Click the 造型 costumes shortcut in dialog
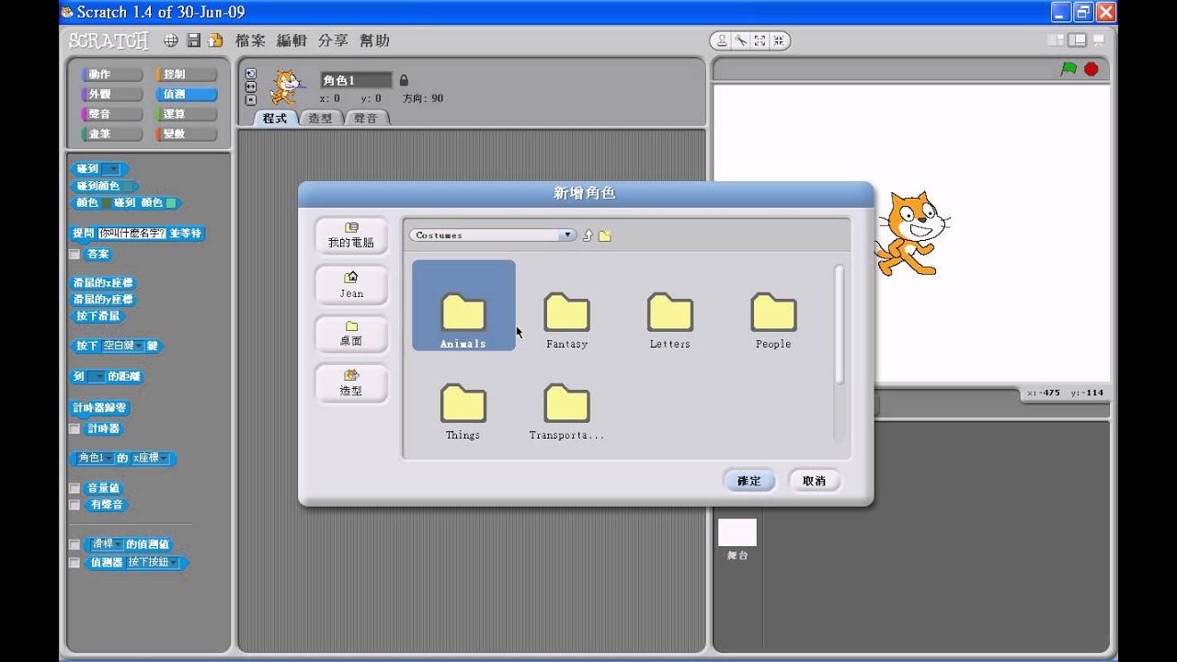Viewport: 1177px width, 662px height. 351,382
